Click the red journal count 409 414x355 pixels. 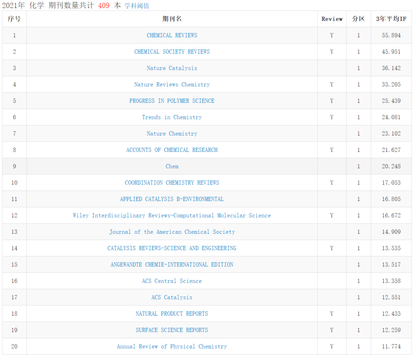[x=104, y=5]
